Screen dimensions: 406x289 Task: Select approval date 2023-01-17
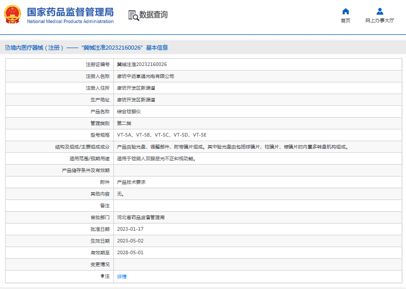[130, 229]
